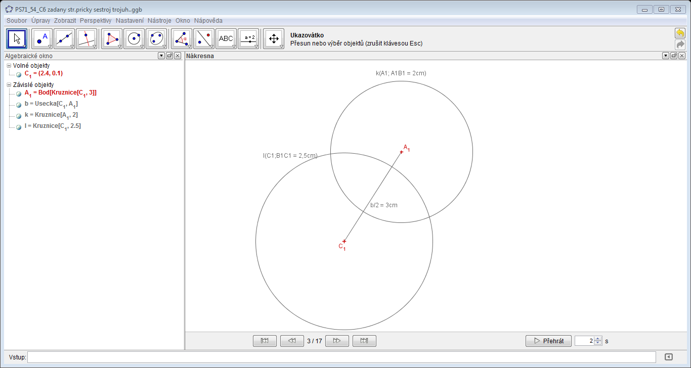Click point A1 in the drawing
This screenshot has height=368, width=691.
click(402, 152)
